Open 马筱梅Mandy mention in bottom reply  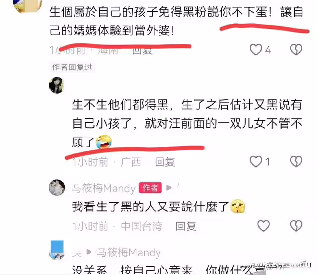[x=129, y=252]
